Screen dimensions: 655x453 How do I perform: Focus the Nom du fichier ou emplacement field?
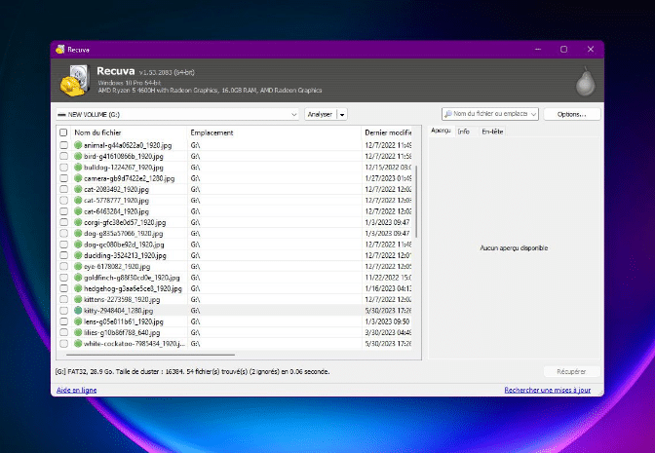489,114
